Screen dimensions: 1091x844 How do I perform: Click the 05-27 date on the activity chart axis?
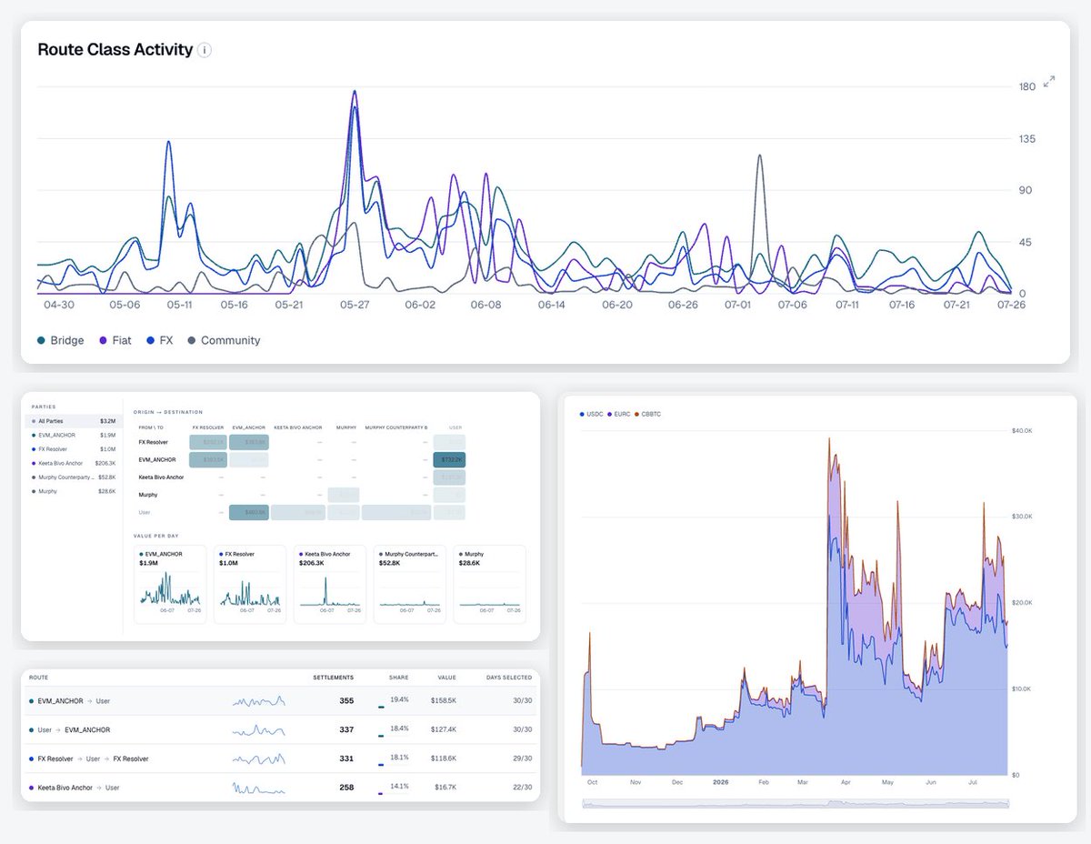point(354,306)
